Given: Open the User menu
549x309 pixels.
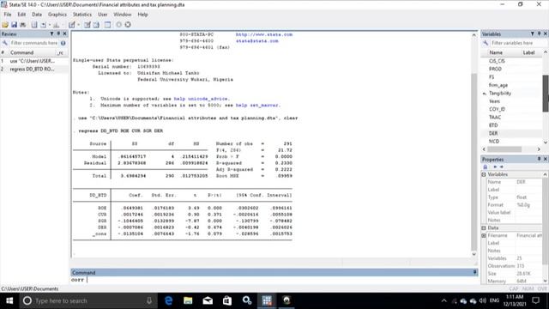Looking at the screenshot, I should click(x=103, y=15).
